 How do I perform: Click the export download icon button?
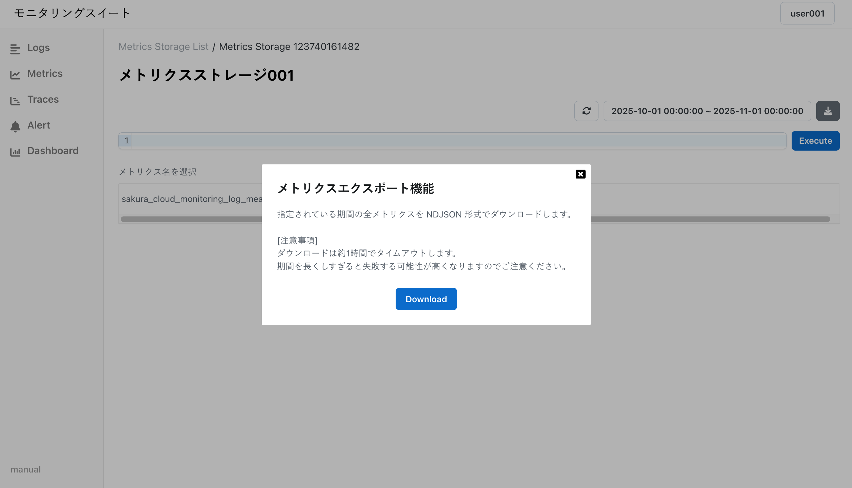point(828,111)
